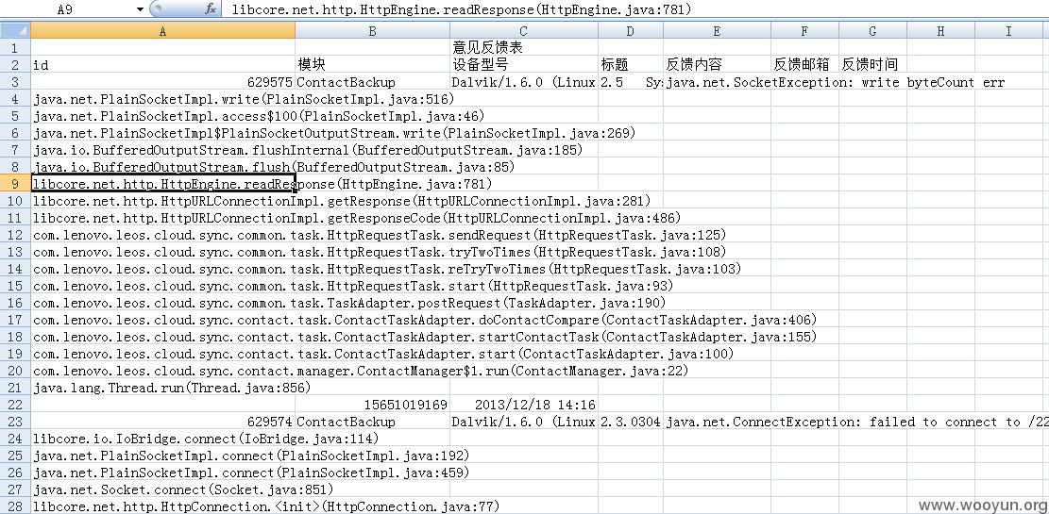The height and width of the screenshot is (514, 1049).
Task: Click ContactTaskAdapter.doContactCompare cell
Action: click(x=162, y=320)
